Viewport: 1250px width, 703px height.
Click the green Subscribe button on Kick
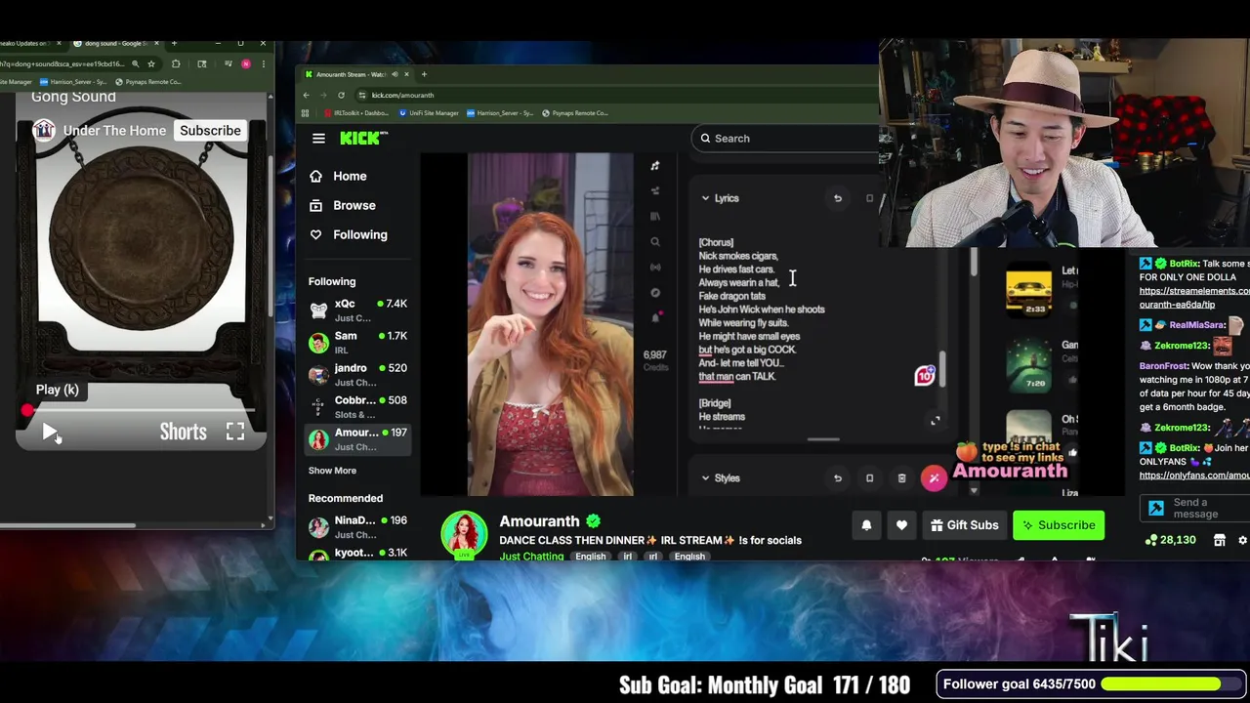[x=1059, y=525]
